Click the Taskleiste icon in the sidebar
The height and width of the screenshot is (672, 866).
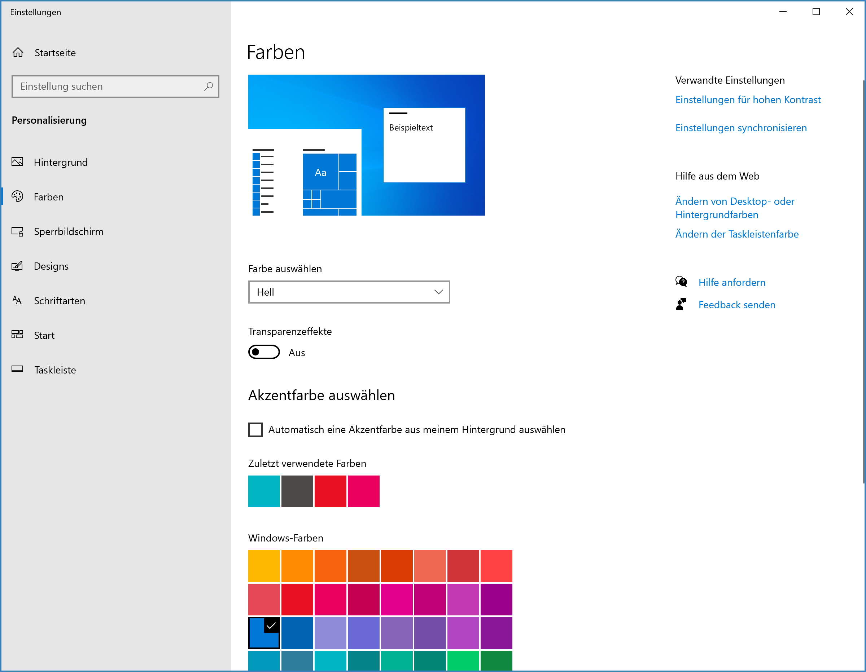[17, 369]
